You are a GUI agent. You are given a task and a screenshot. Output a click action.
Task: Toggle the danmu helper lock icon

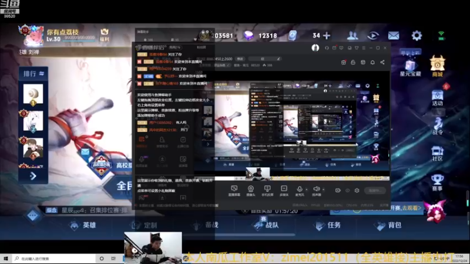203,32
